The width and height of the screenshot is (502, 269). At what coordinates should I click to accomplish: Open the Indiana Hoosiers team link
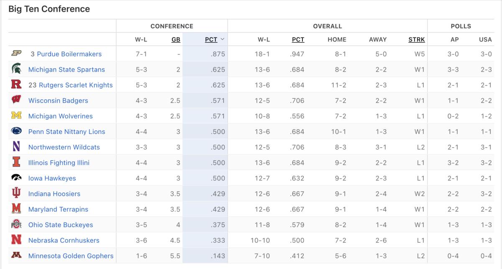point(54,194)
